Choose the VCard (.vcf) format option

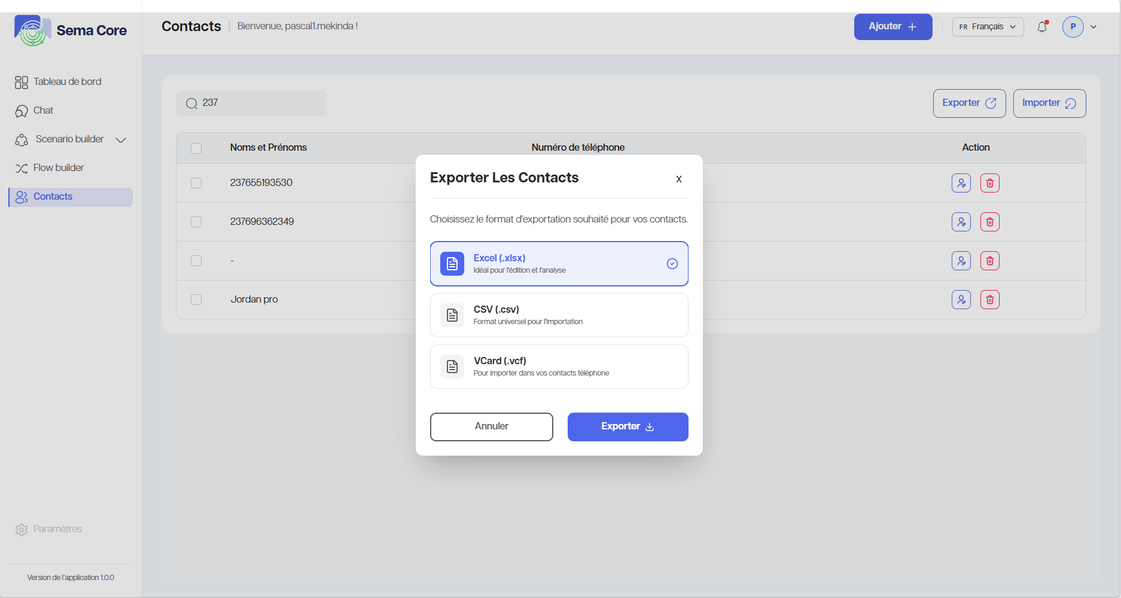click(559, 367)
